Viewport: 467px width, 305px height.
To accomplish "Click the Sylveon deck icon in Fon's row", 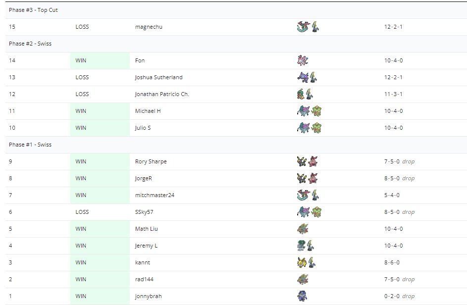I will [303, 60].
